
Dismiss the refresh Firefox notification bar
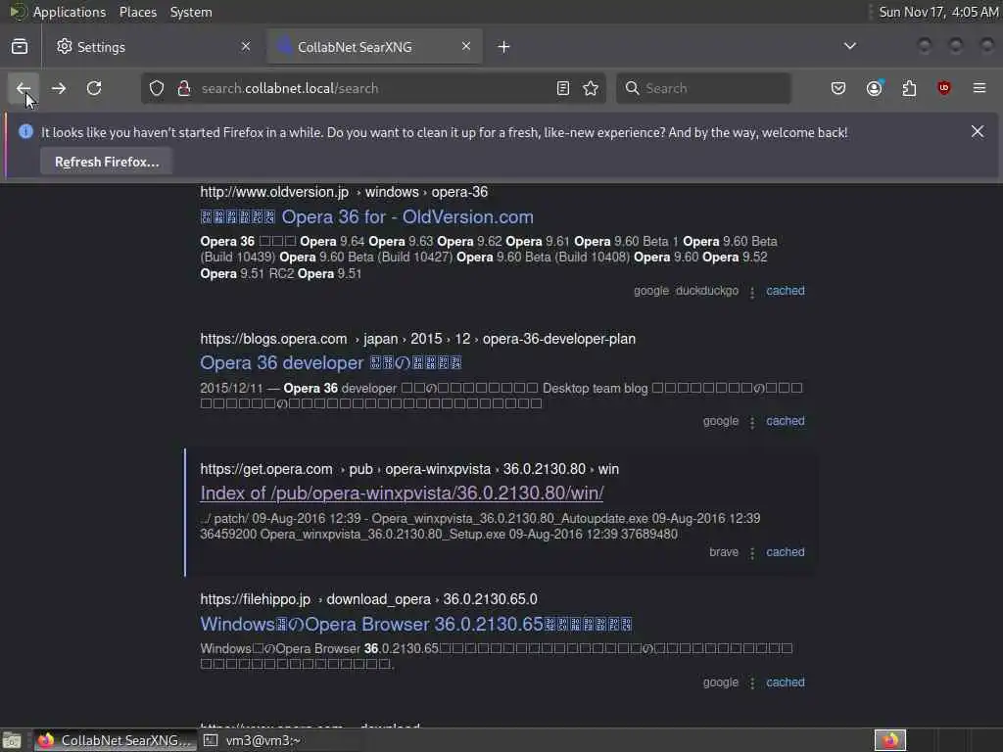coord(978,131)
